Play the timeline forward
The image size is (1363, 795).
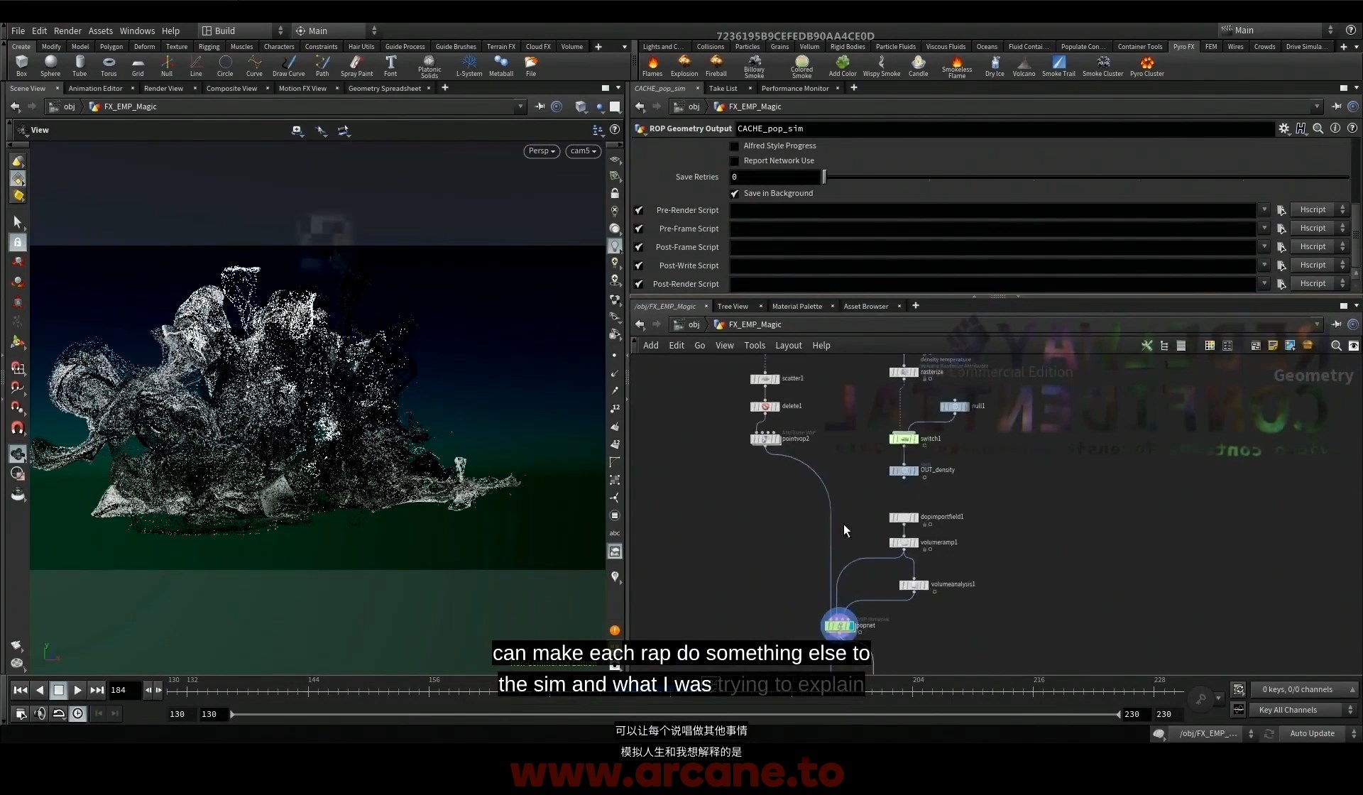tap(77, 690)
